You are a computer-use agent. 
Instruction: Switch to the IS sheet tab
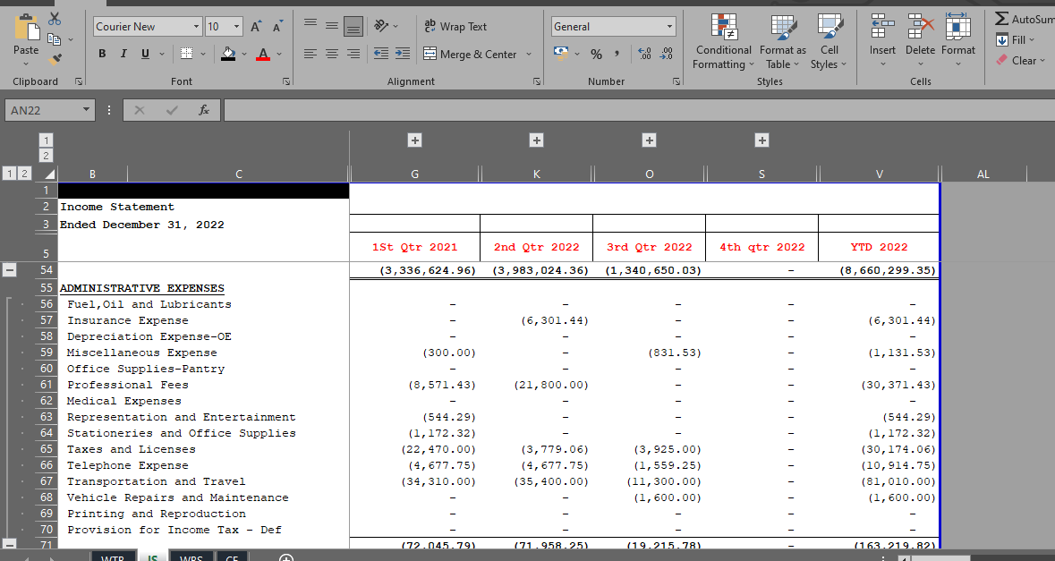pyautogui.click(x=153, y=557)
